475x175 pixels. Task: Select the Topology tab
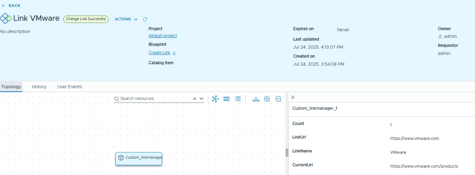coord(11,87)
